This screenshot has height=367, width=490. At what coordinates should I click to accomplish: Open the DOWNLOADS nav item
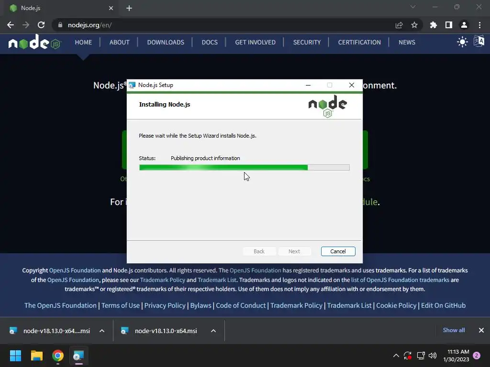[166, 42]
